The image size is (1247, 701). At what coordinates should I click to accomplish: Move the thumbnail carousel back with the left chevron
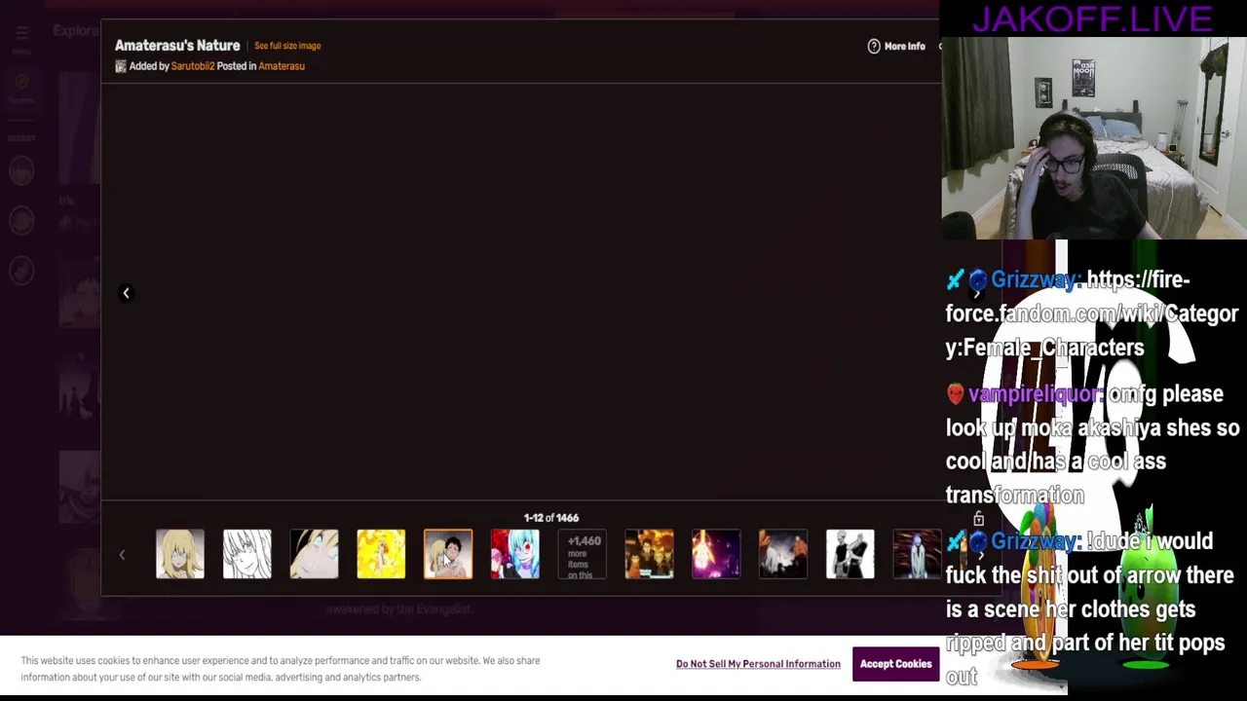122,555
